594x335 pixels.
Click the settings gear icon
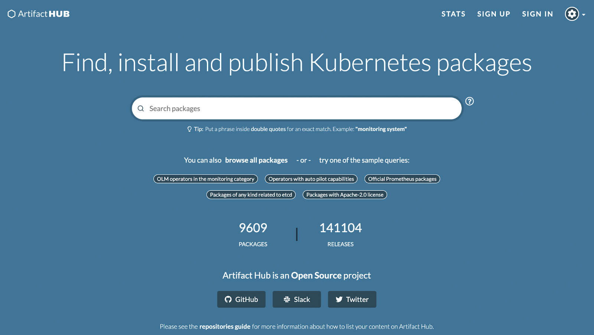click(x=571, y=14)
